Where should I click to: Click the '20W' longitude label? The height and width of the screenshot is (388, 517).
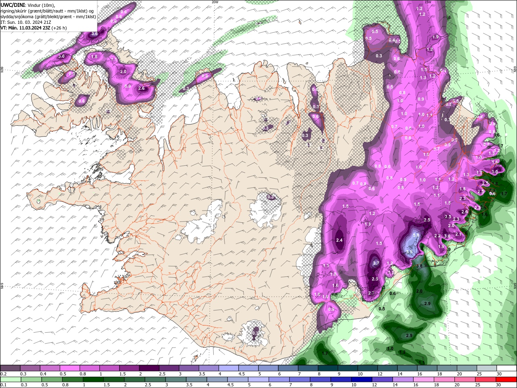(215, 2)
